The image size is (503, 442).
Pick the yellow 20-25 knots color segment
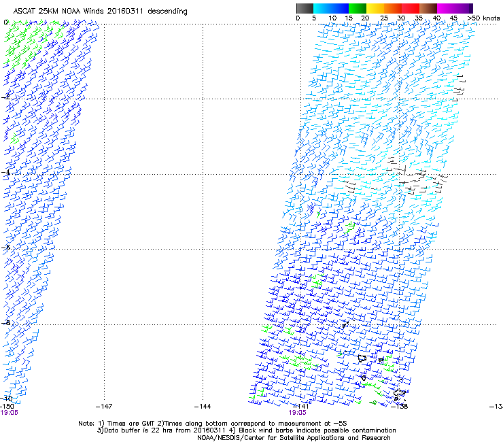[x=375, y=8]
